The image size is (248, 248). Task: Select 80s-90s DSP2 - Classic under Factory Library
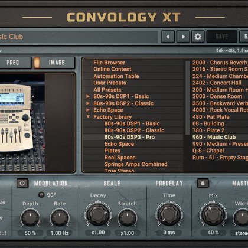pyautogui.click(x=134, y=130)
